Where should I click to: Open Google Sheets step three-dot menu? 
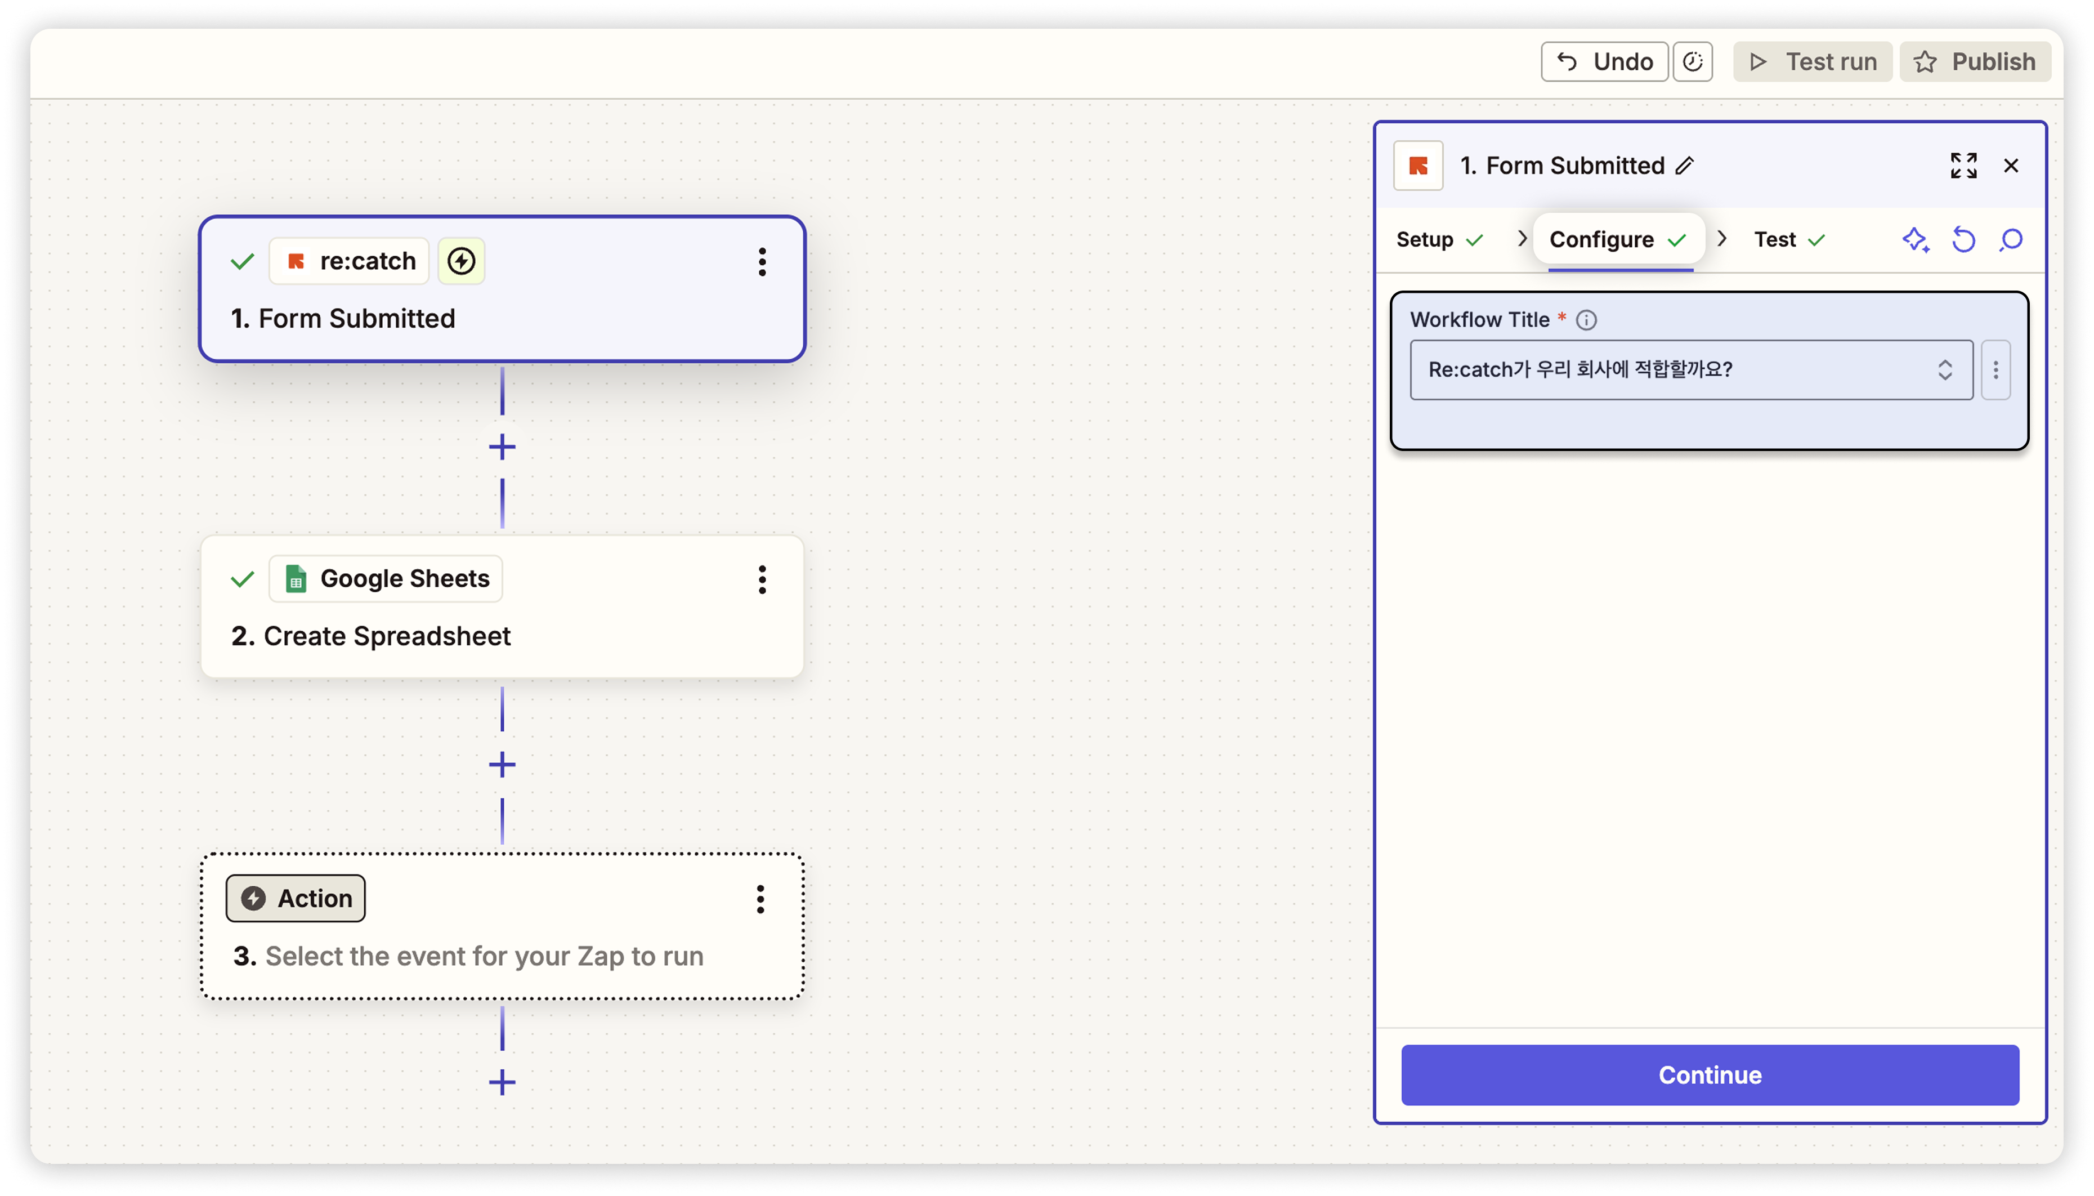(x=762, y=580)
